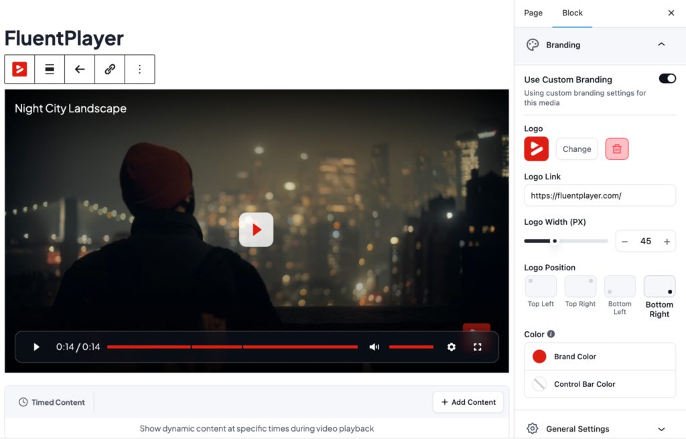Switch to the Page tab
This screenshot has height=439, width=686.
pyautogui.click(x=533, y=13)
